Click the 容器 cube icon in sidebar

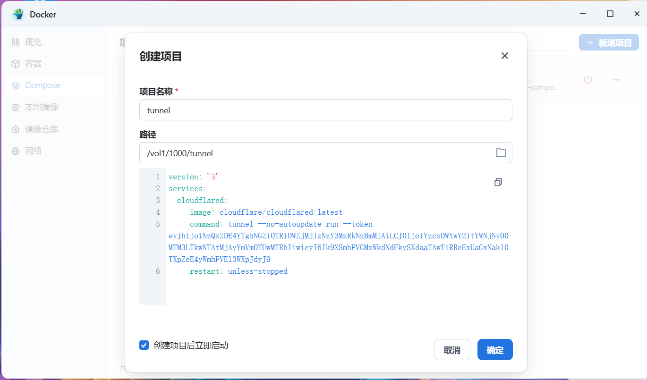pyautogui.click(x=16, y=64)
